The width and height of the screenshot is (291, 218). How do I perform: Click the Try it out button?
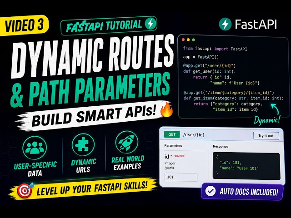(266, 136)
